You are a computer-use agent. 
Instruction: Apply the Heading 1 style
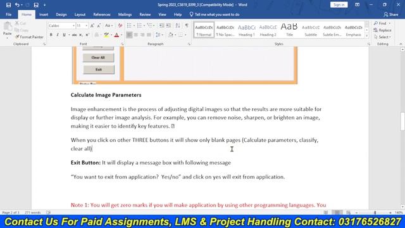click(246, 30)
